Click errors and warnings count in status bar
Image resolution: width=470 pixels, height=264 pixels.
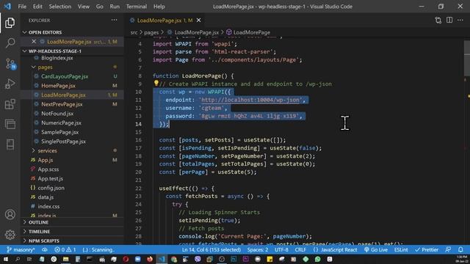[65, 249]
